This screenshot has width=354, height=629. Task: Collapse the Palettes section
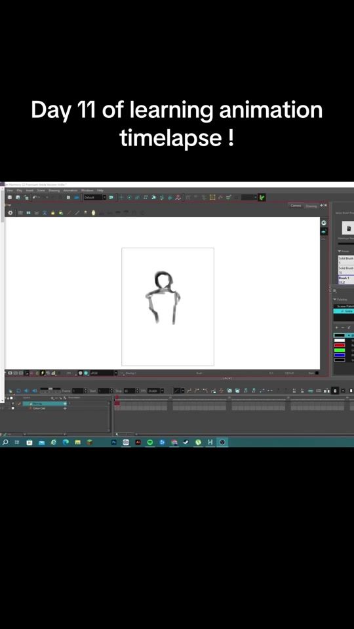pos(335,299)
